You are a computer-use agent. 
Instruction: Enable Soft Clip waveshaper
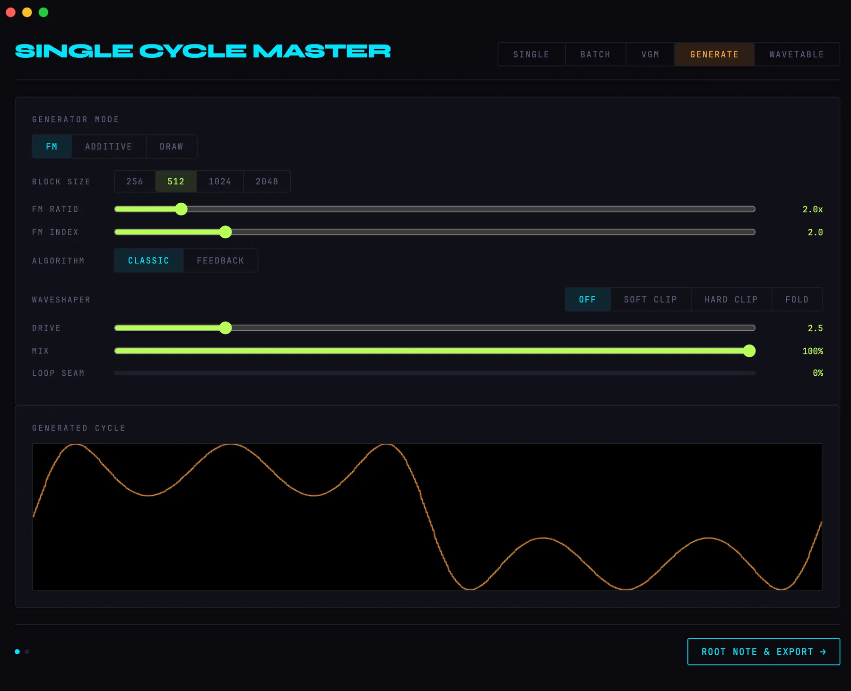[x=651, y=300]
